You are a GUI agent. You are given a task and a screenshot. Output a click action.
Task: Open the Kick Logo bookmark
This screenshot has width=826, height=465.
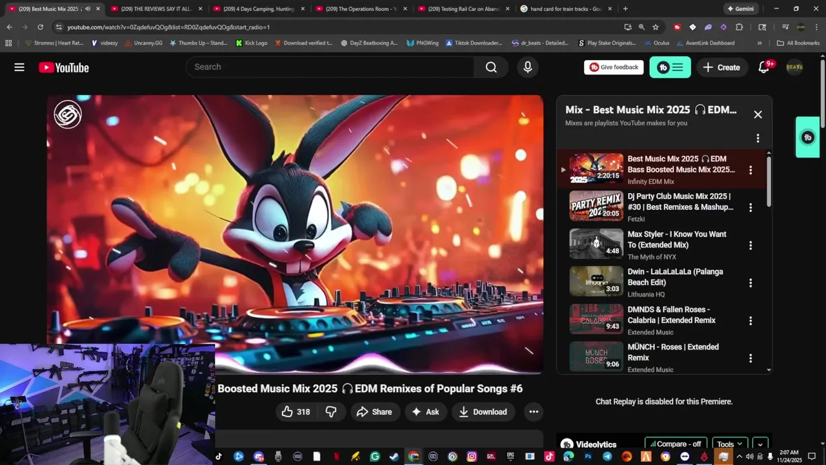pos(252,43)
